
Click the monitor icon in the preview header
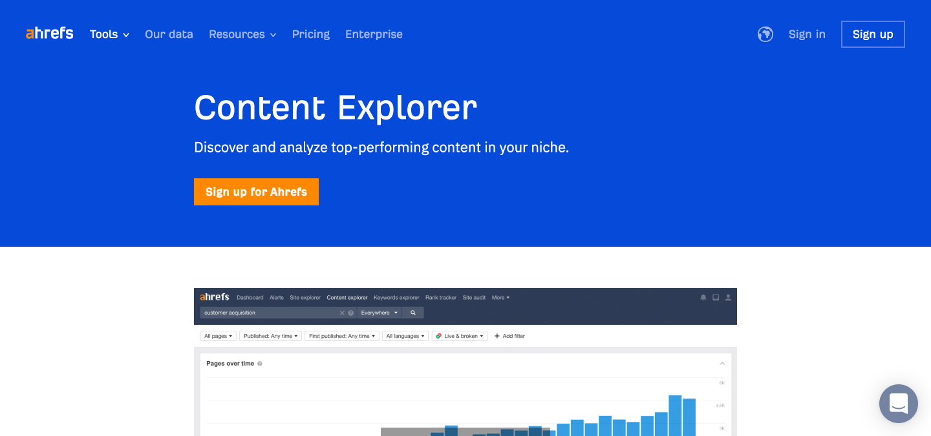(716, 298)
